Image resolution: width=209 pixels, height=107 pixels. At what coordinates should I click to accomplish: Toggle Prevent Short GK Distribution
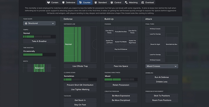(x=80, y=85)
